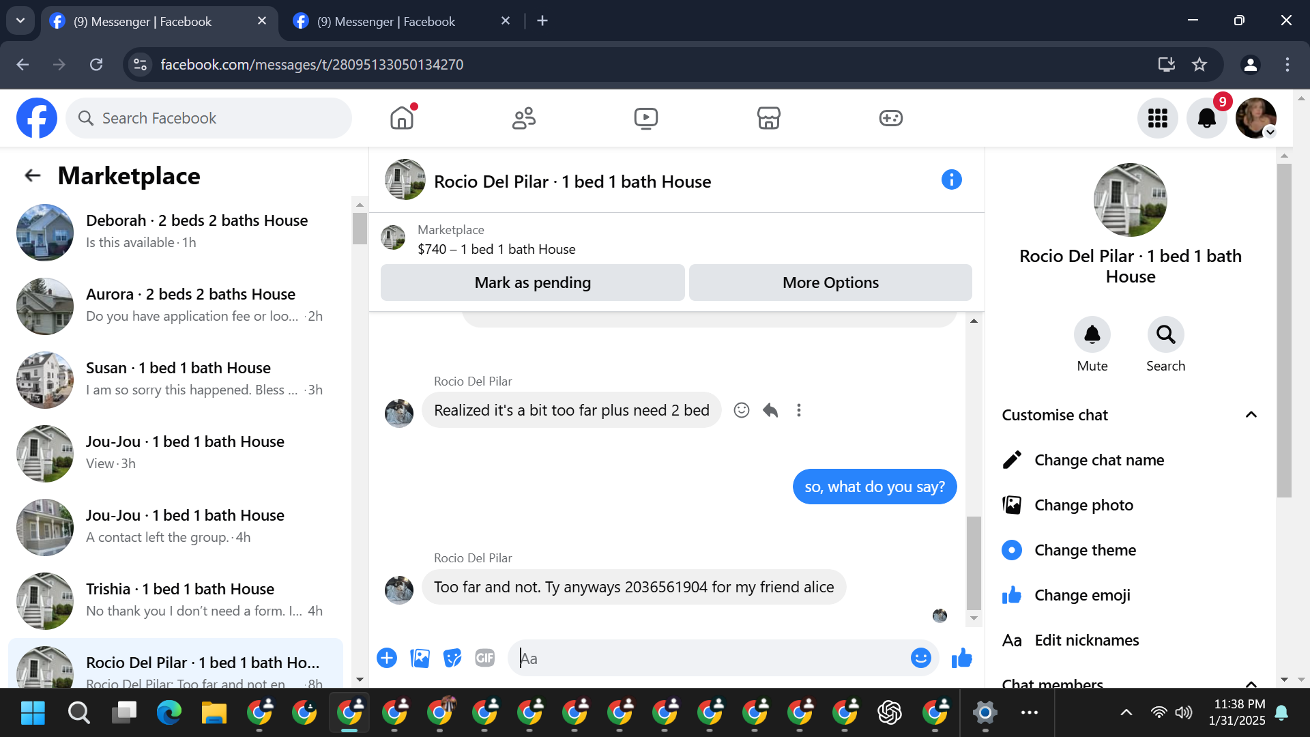Open the Facebook home logo
This screenshot has height=737, width=1310.
pos(37,118)
